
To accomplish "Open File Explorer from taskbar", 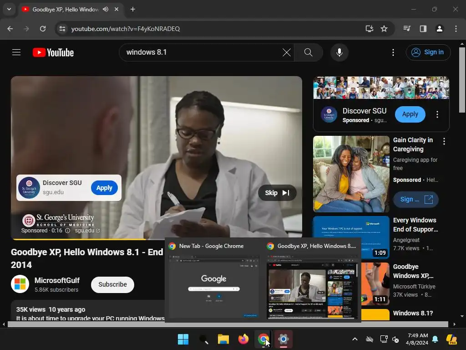I will click(223, 339).
